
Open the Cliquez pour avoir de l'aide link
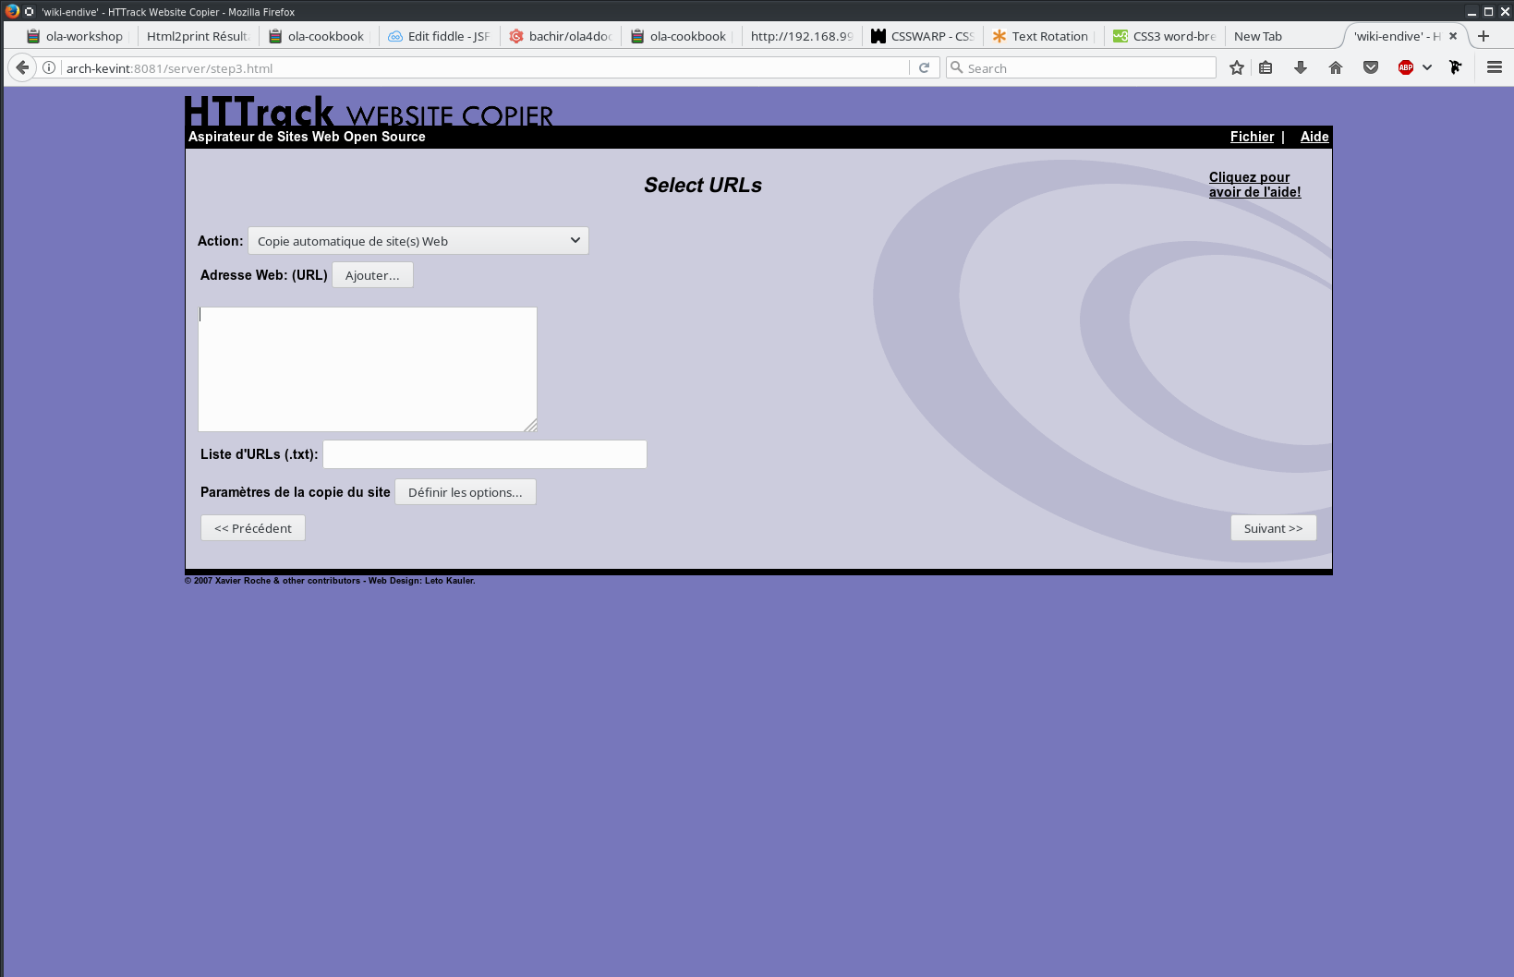coord(1254,185)
